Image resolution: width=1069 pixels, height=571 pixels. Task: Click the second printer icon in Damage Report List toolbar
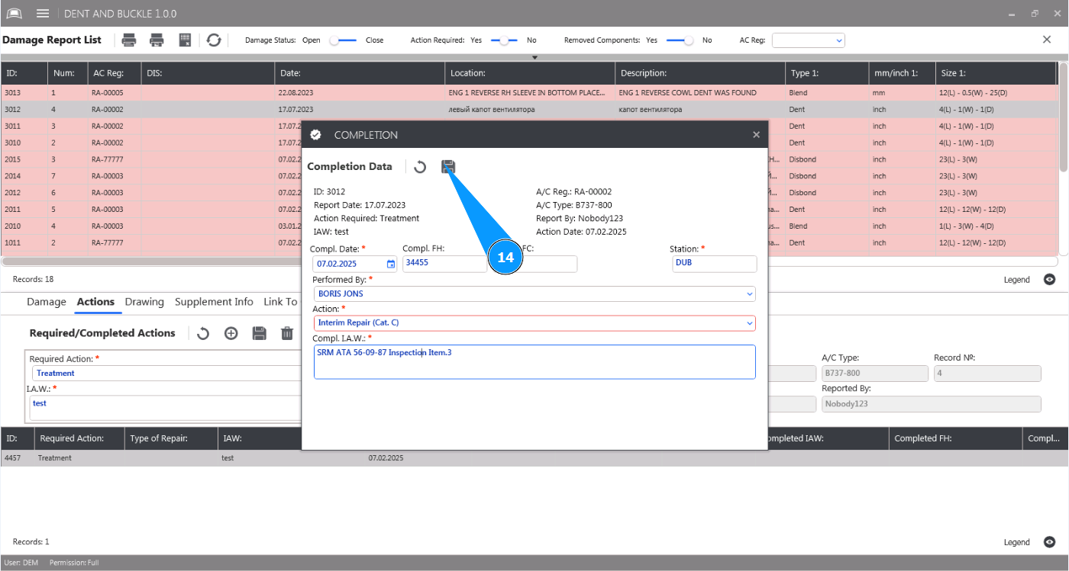[157, 40]
